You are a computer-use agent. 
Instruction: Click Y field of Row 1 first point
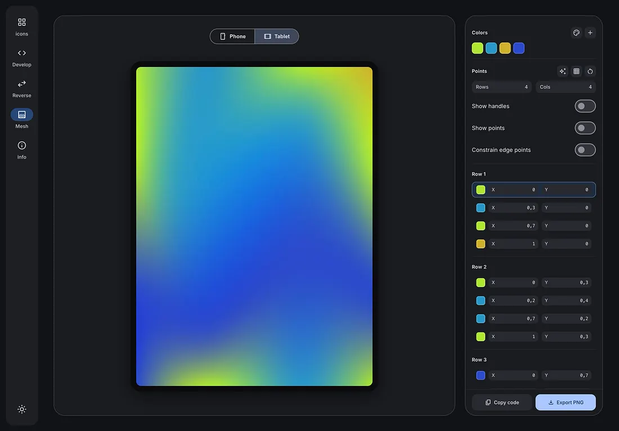click(x=567, y=190)
